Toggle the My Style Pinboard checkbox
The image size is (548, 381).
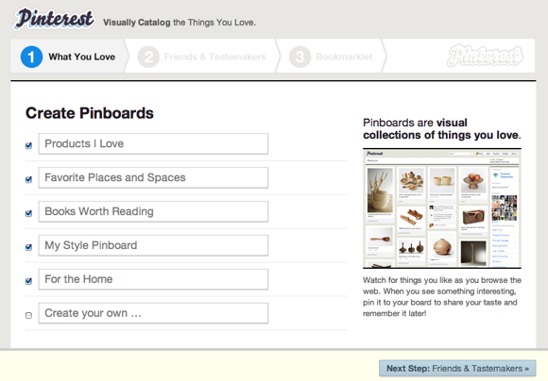[28, 247]
